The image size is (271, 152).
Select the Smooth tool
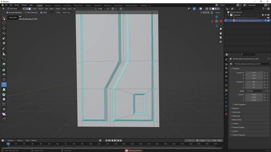coord(4,99)
